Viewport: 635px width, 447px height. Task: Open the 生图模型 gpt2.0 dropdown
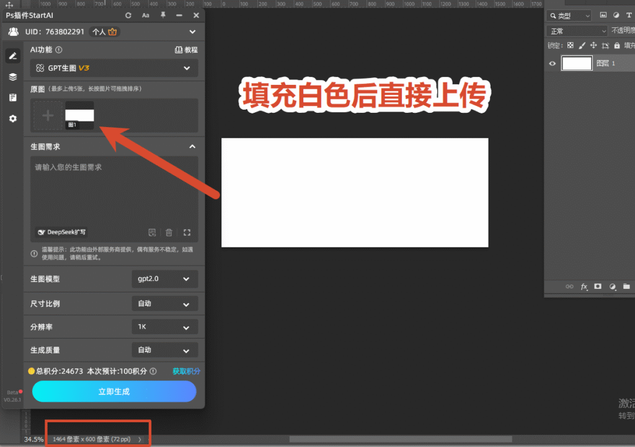pos(165,279)
